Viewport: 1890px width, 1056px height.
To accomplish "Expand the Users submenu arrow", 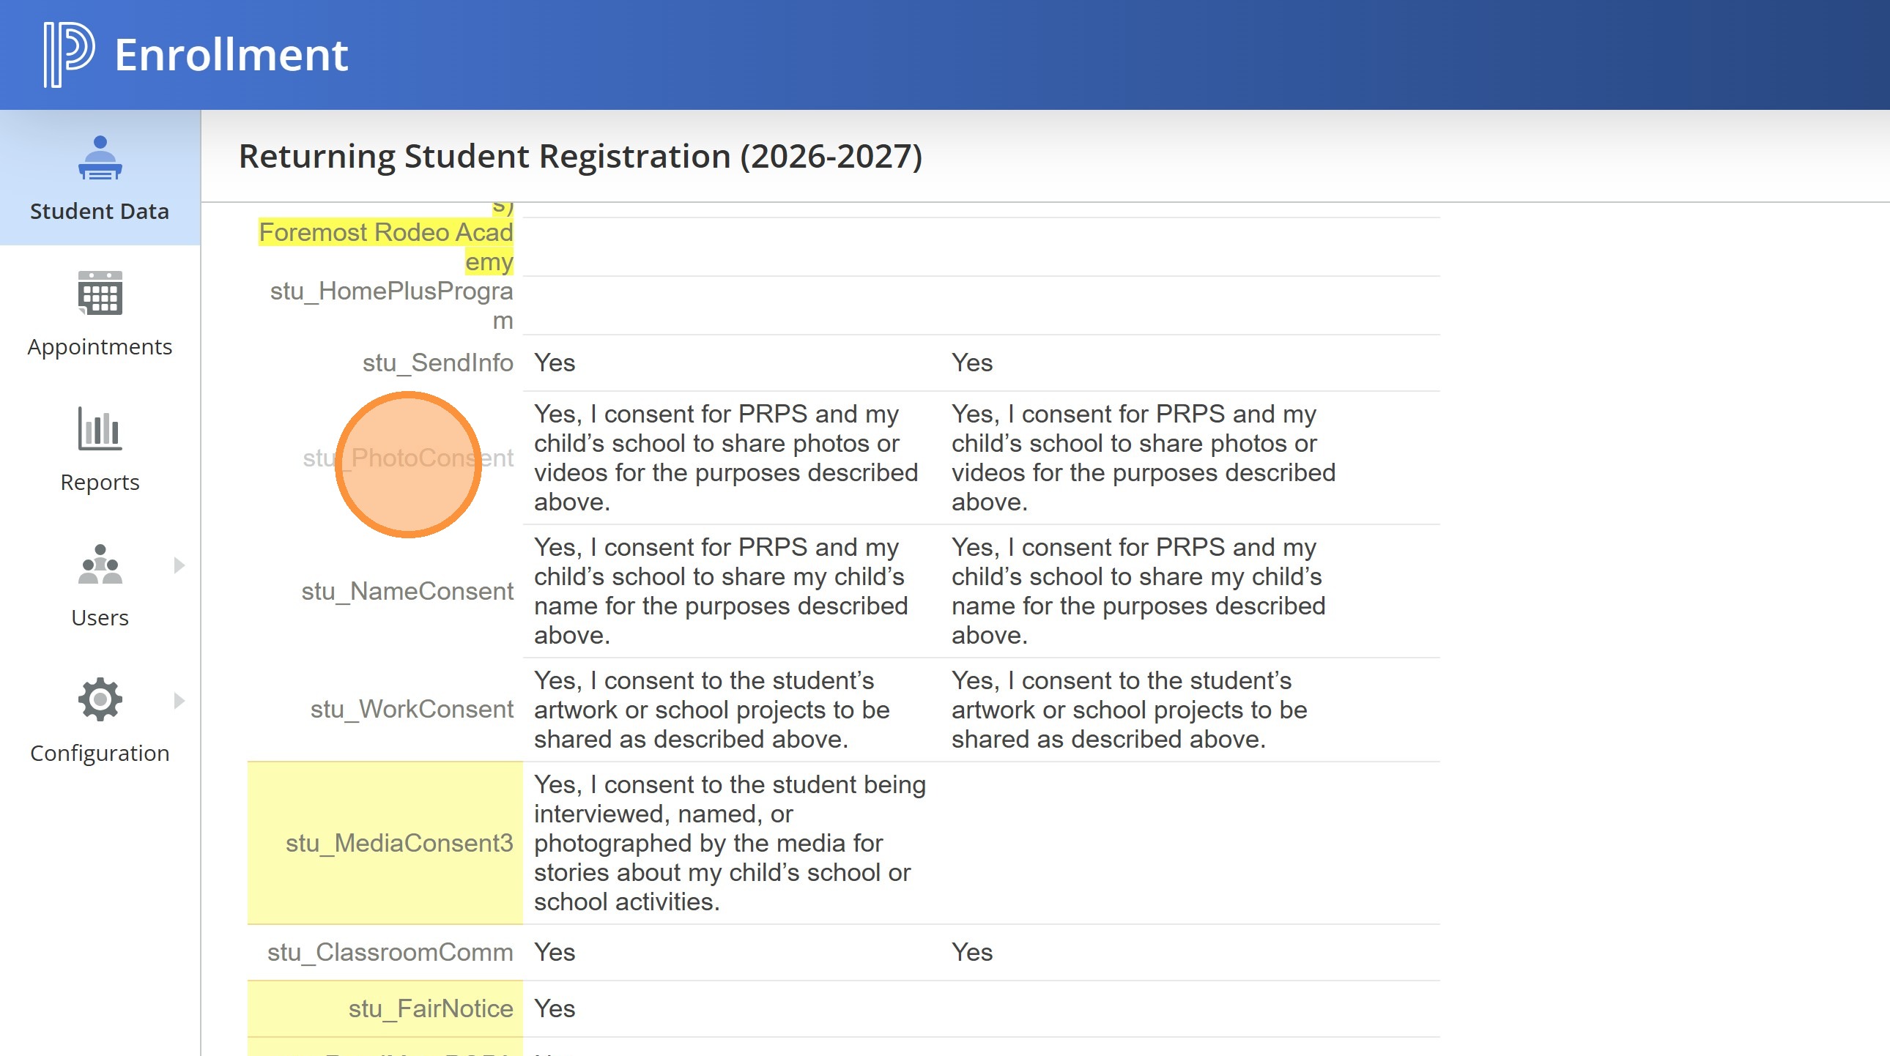I will point(179,565).
